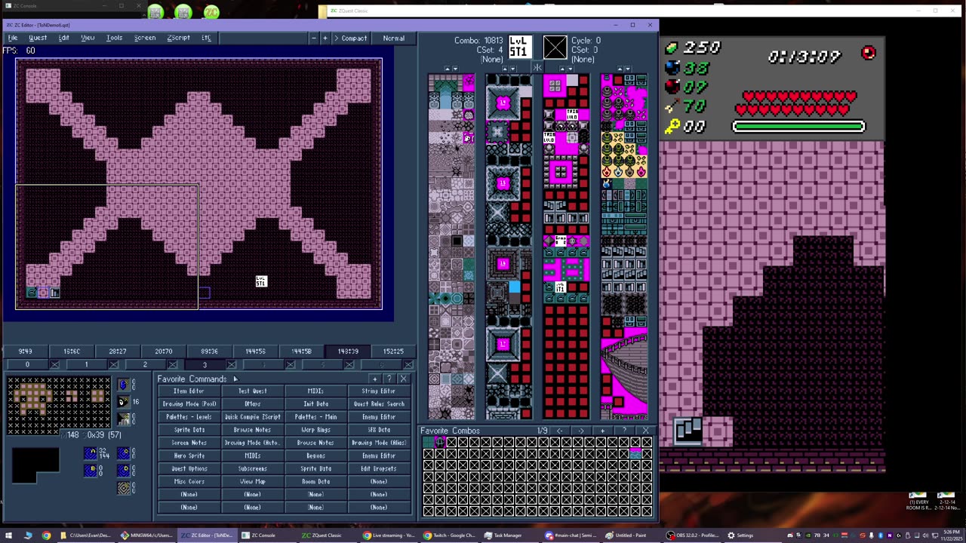Open Chrome from the taskbar
The width and height of the screenshot is (966, 543).
46,535
